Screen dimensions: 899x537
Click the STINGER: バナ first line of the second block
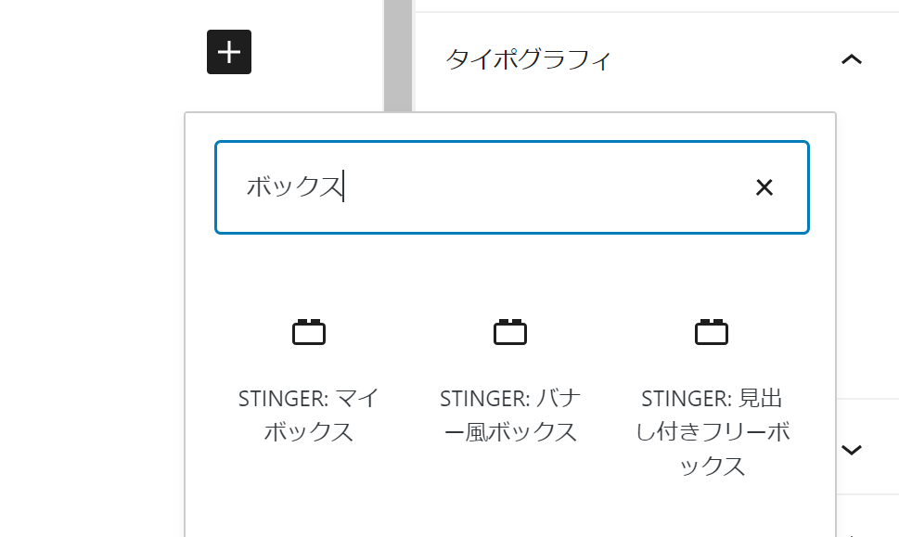(x=510, y=398)
